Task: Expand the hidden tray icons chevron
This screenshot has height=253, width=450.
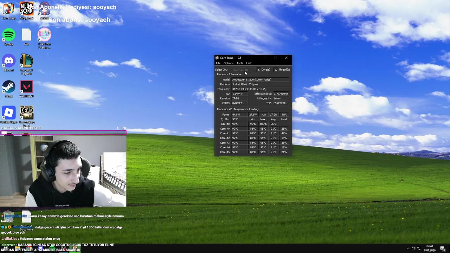Action: (x=408, y=248)
